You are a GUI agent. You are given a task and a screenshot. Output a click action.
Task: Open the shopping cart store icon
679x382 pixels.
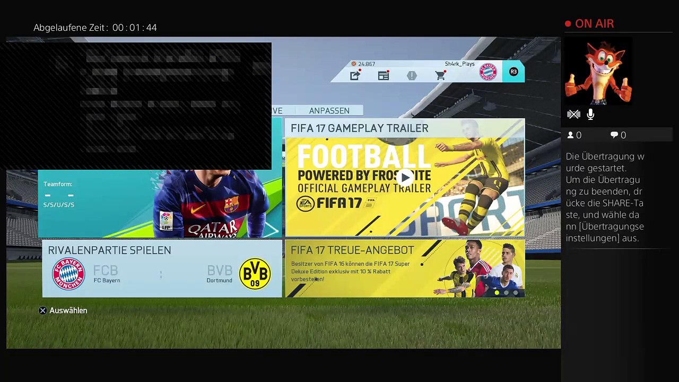point(440,76)
